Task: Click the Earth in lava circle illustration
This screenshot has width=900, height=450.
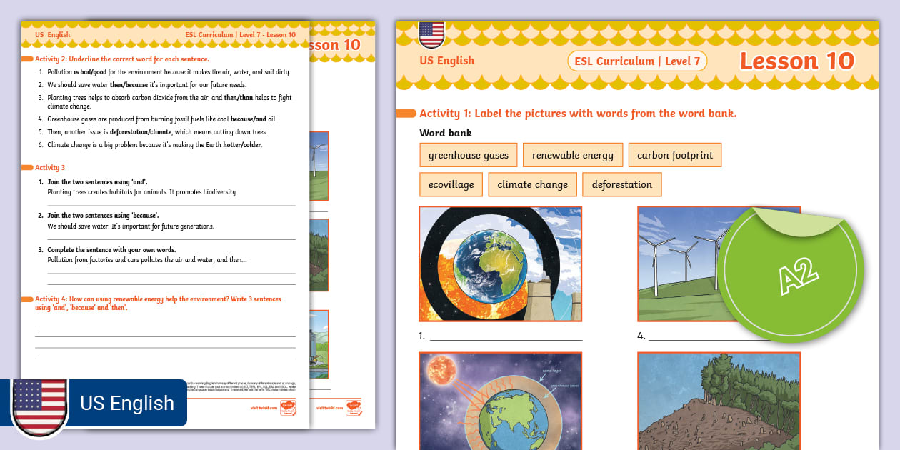Action: tap(500, 264)
